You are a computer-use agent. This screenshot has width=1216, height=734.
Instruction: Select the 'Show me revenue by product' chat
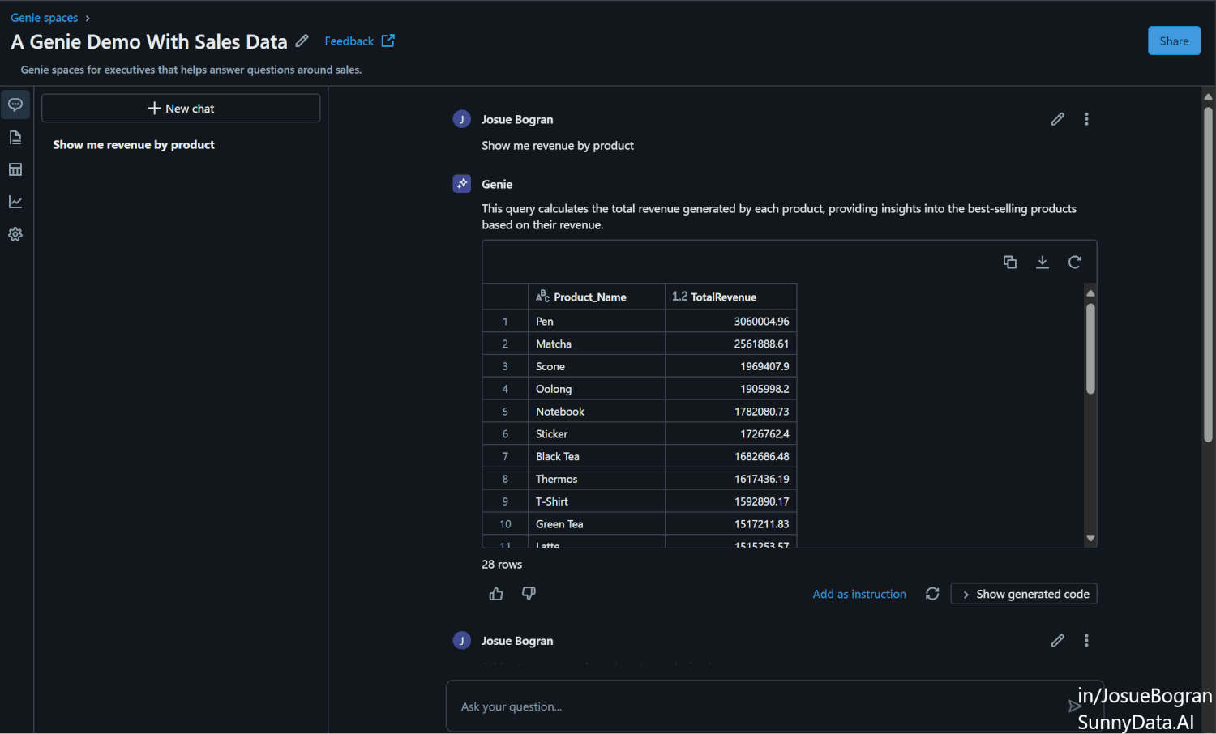(x=133, y=144)
